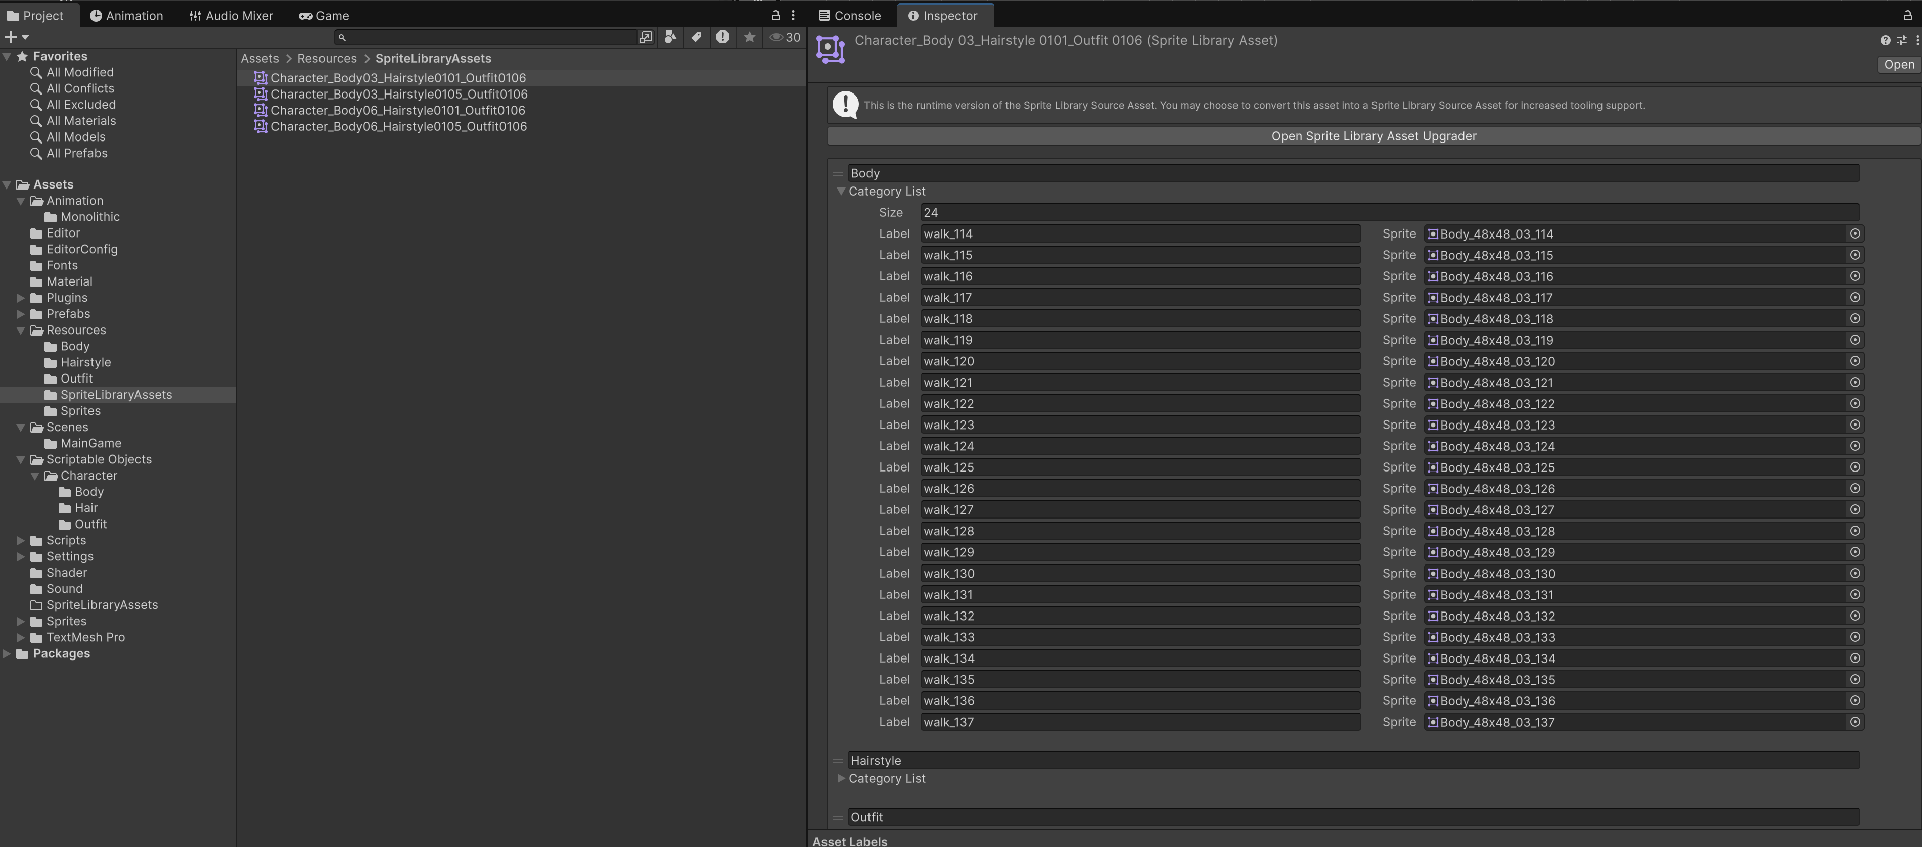Click the favorites star icon in search bar
This screenshot has width=1922, height=847.
(x=749, y=37)
